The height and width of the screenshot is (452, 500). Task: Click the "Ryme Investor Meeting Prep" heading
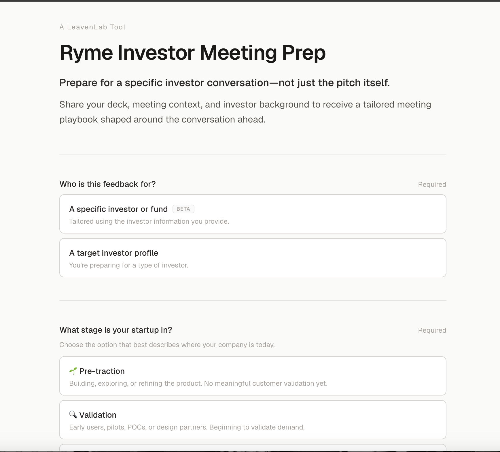[193, 53]
